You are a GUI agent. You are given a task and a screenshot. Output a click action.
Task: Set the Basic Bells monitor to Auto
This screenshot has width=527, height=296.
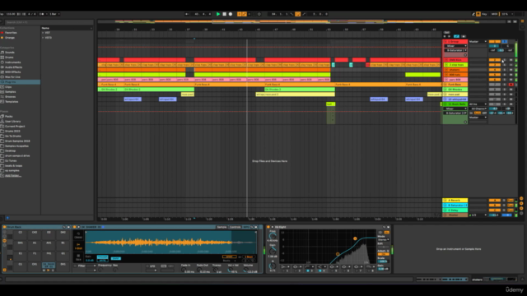(478, 113)
